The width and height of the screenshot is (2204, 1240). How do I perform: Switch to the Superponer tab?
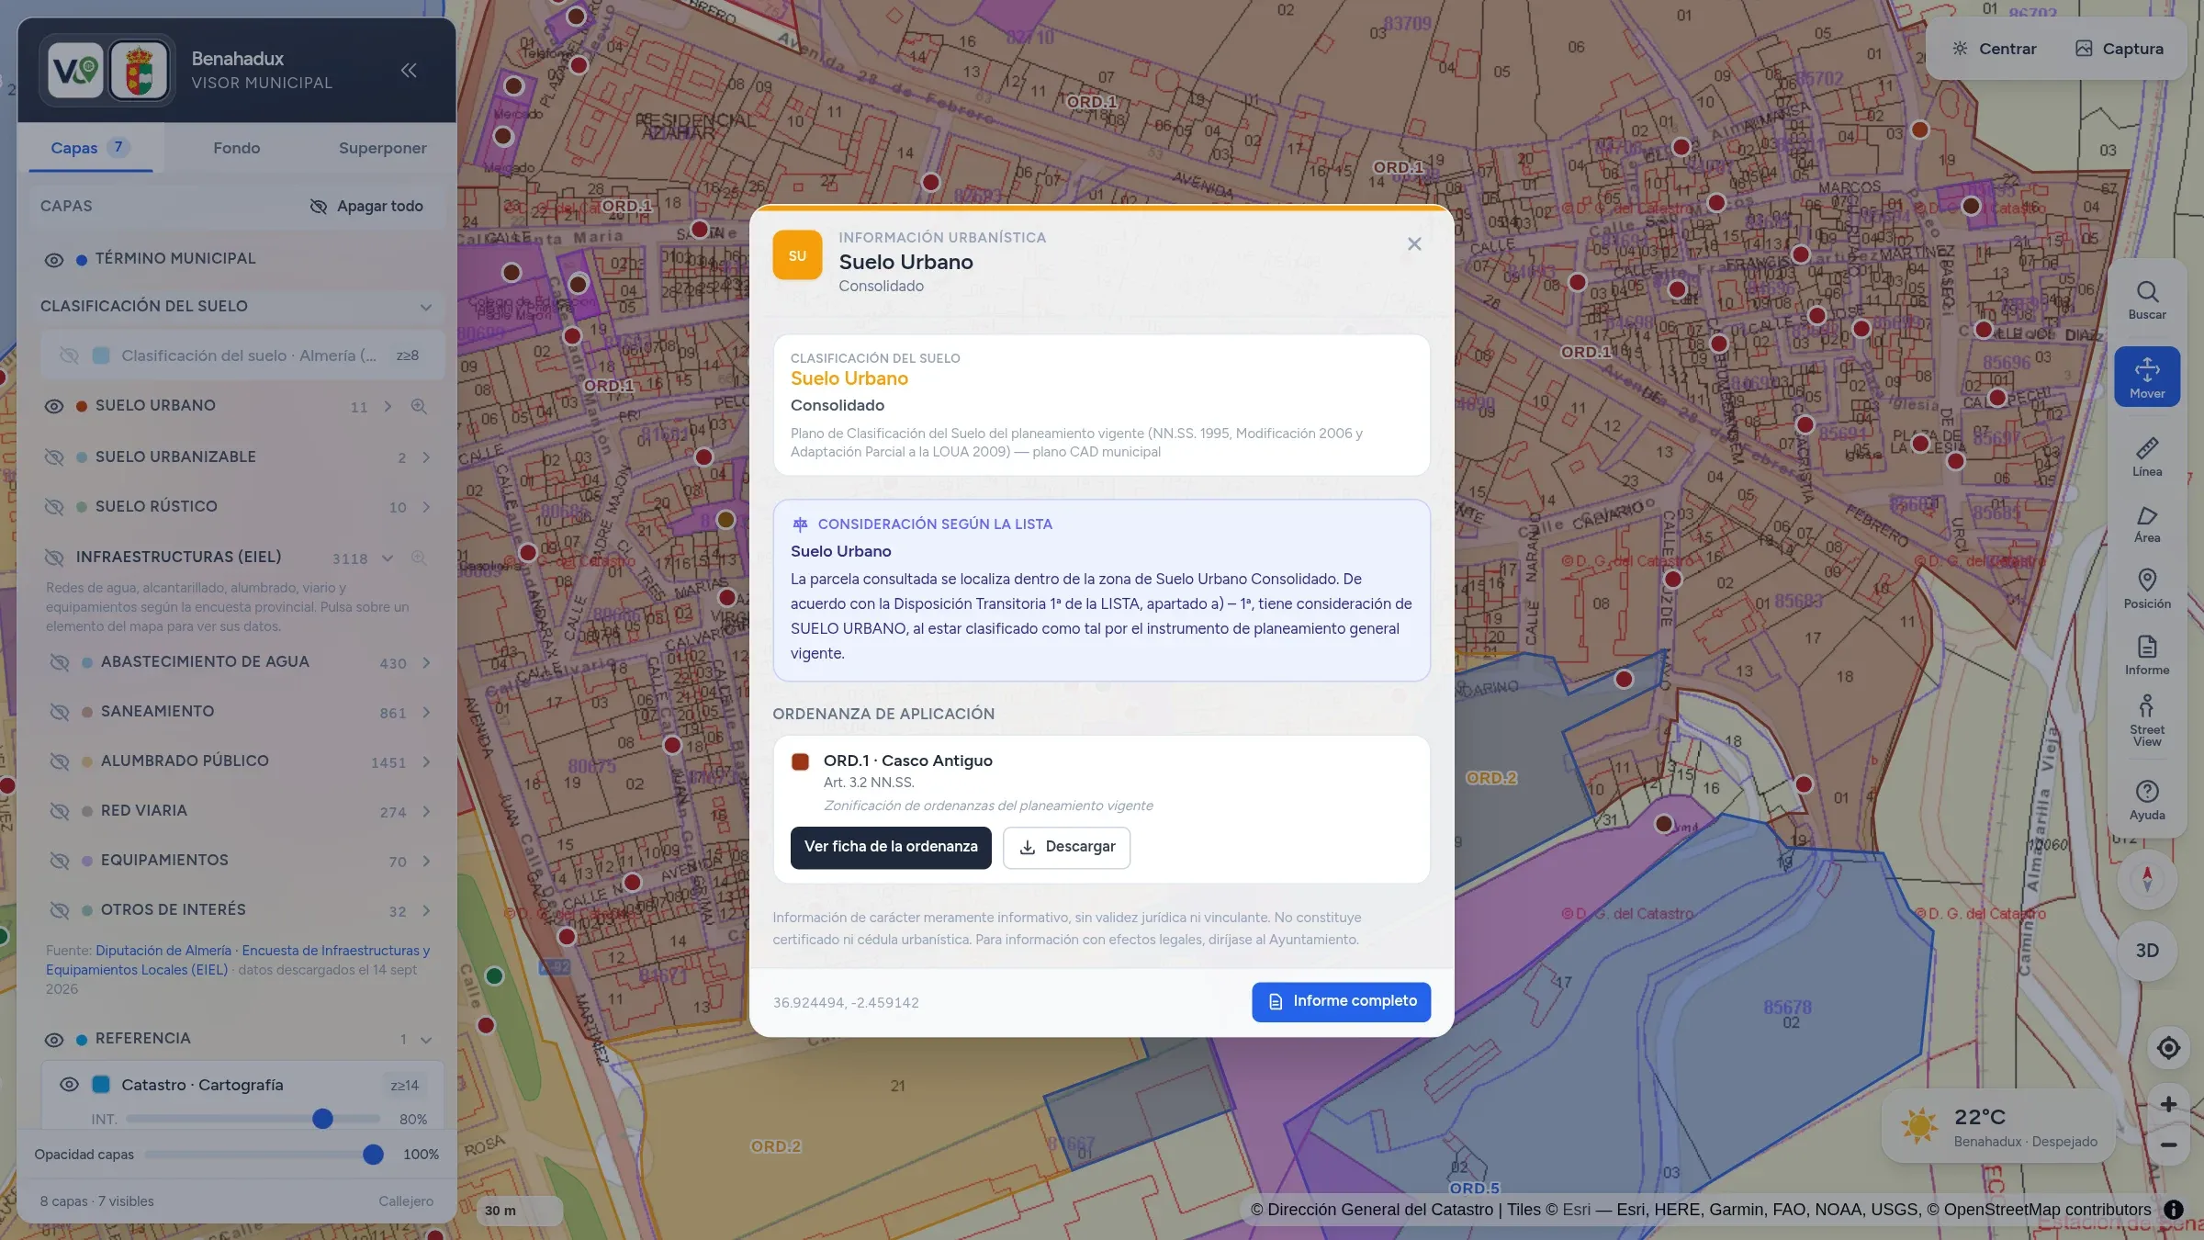pyautogui.click(x=382, y=148)
